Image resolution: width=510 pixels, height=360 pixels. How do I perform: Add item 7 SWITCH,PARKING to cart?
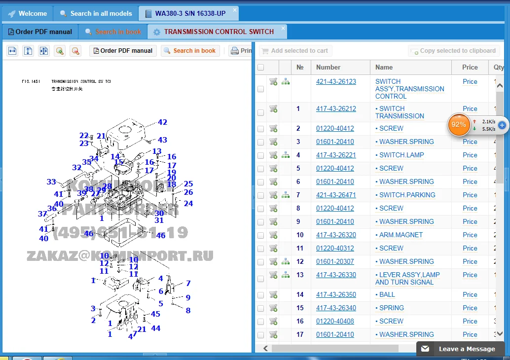pyautogui.click(x=273, y=195)
